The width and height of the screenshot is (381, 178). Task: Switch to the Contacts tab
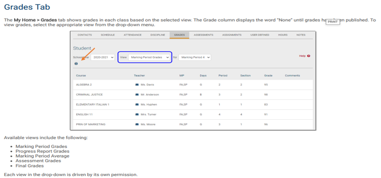click(x=85, y=35)
